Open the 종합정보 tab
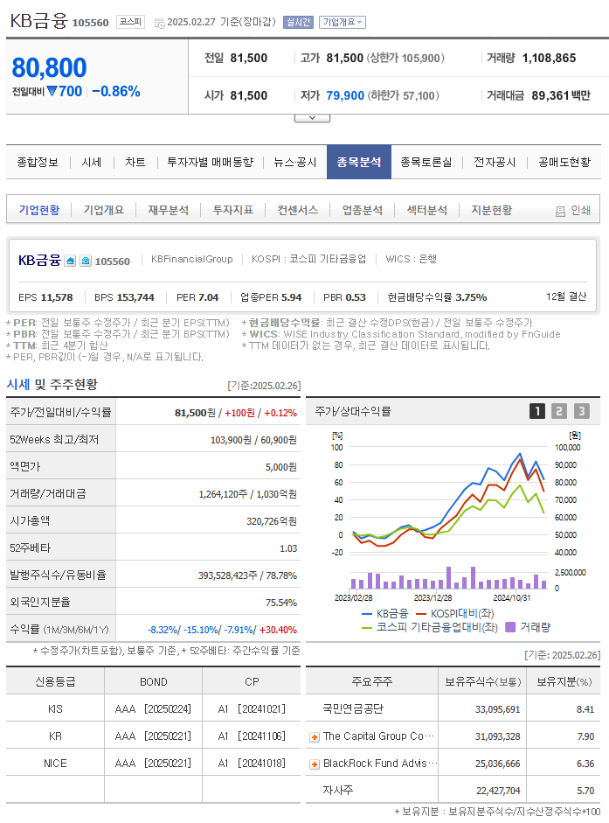 coord(38,162)
